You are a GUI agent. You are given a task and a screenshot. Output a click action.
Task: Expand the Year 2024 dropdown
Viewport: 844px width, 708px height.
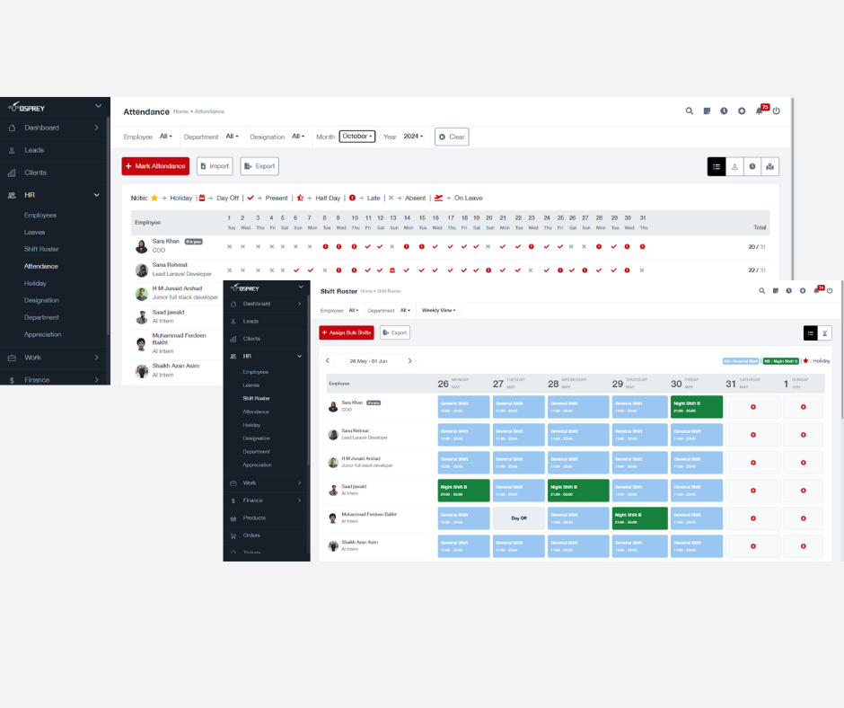click(413, 137)
